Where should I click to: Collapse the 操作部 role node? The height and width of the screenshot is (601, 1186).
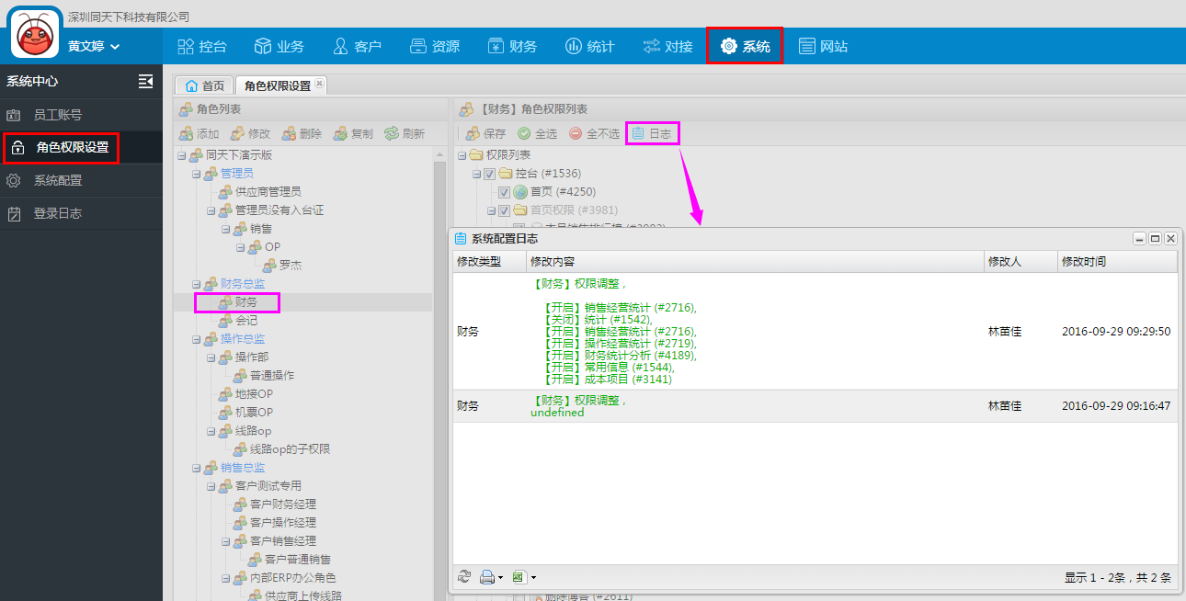211,357
